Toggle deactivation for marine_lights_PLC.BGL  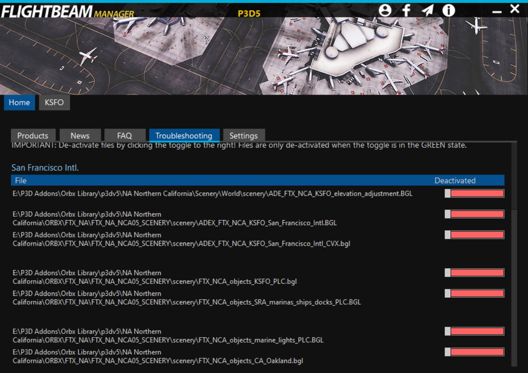pos(474,331)
